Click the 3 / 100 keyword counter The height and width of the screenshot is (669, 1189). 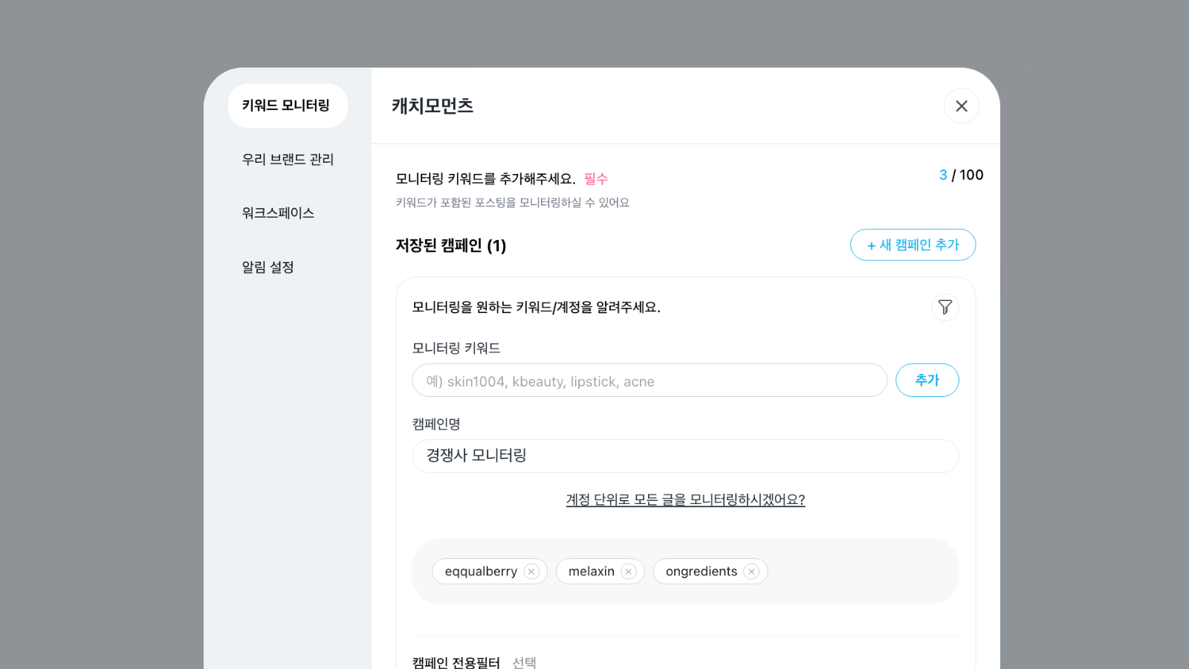(961, 175)
